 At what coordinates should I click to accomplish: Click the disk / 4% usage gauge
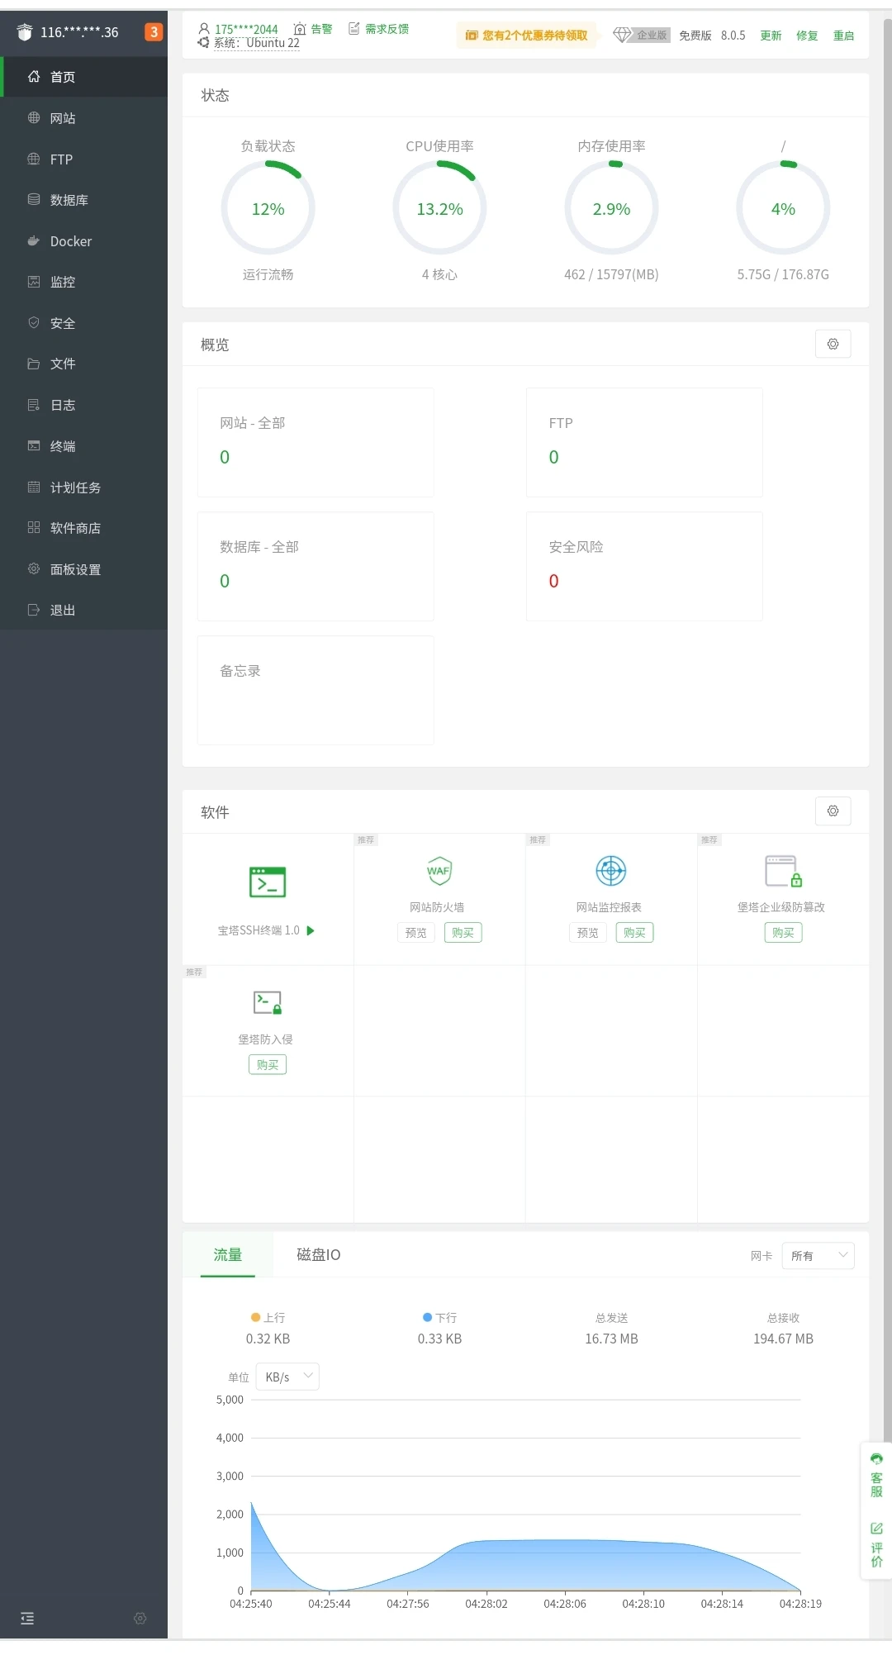[783, 208]
